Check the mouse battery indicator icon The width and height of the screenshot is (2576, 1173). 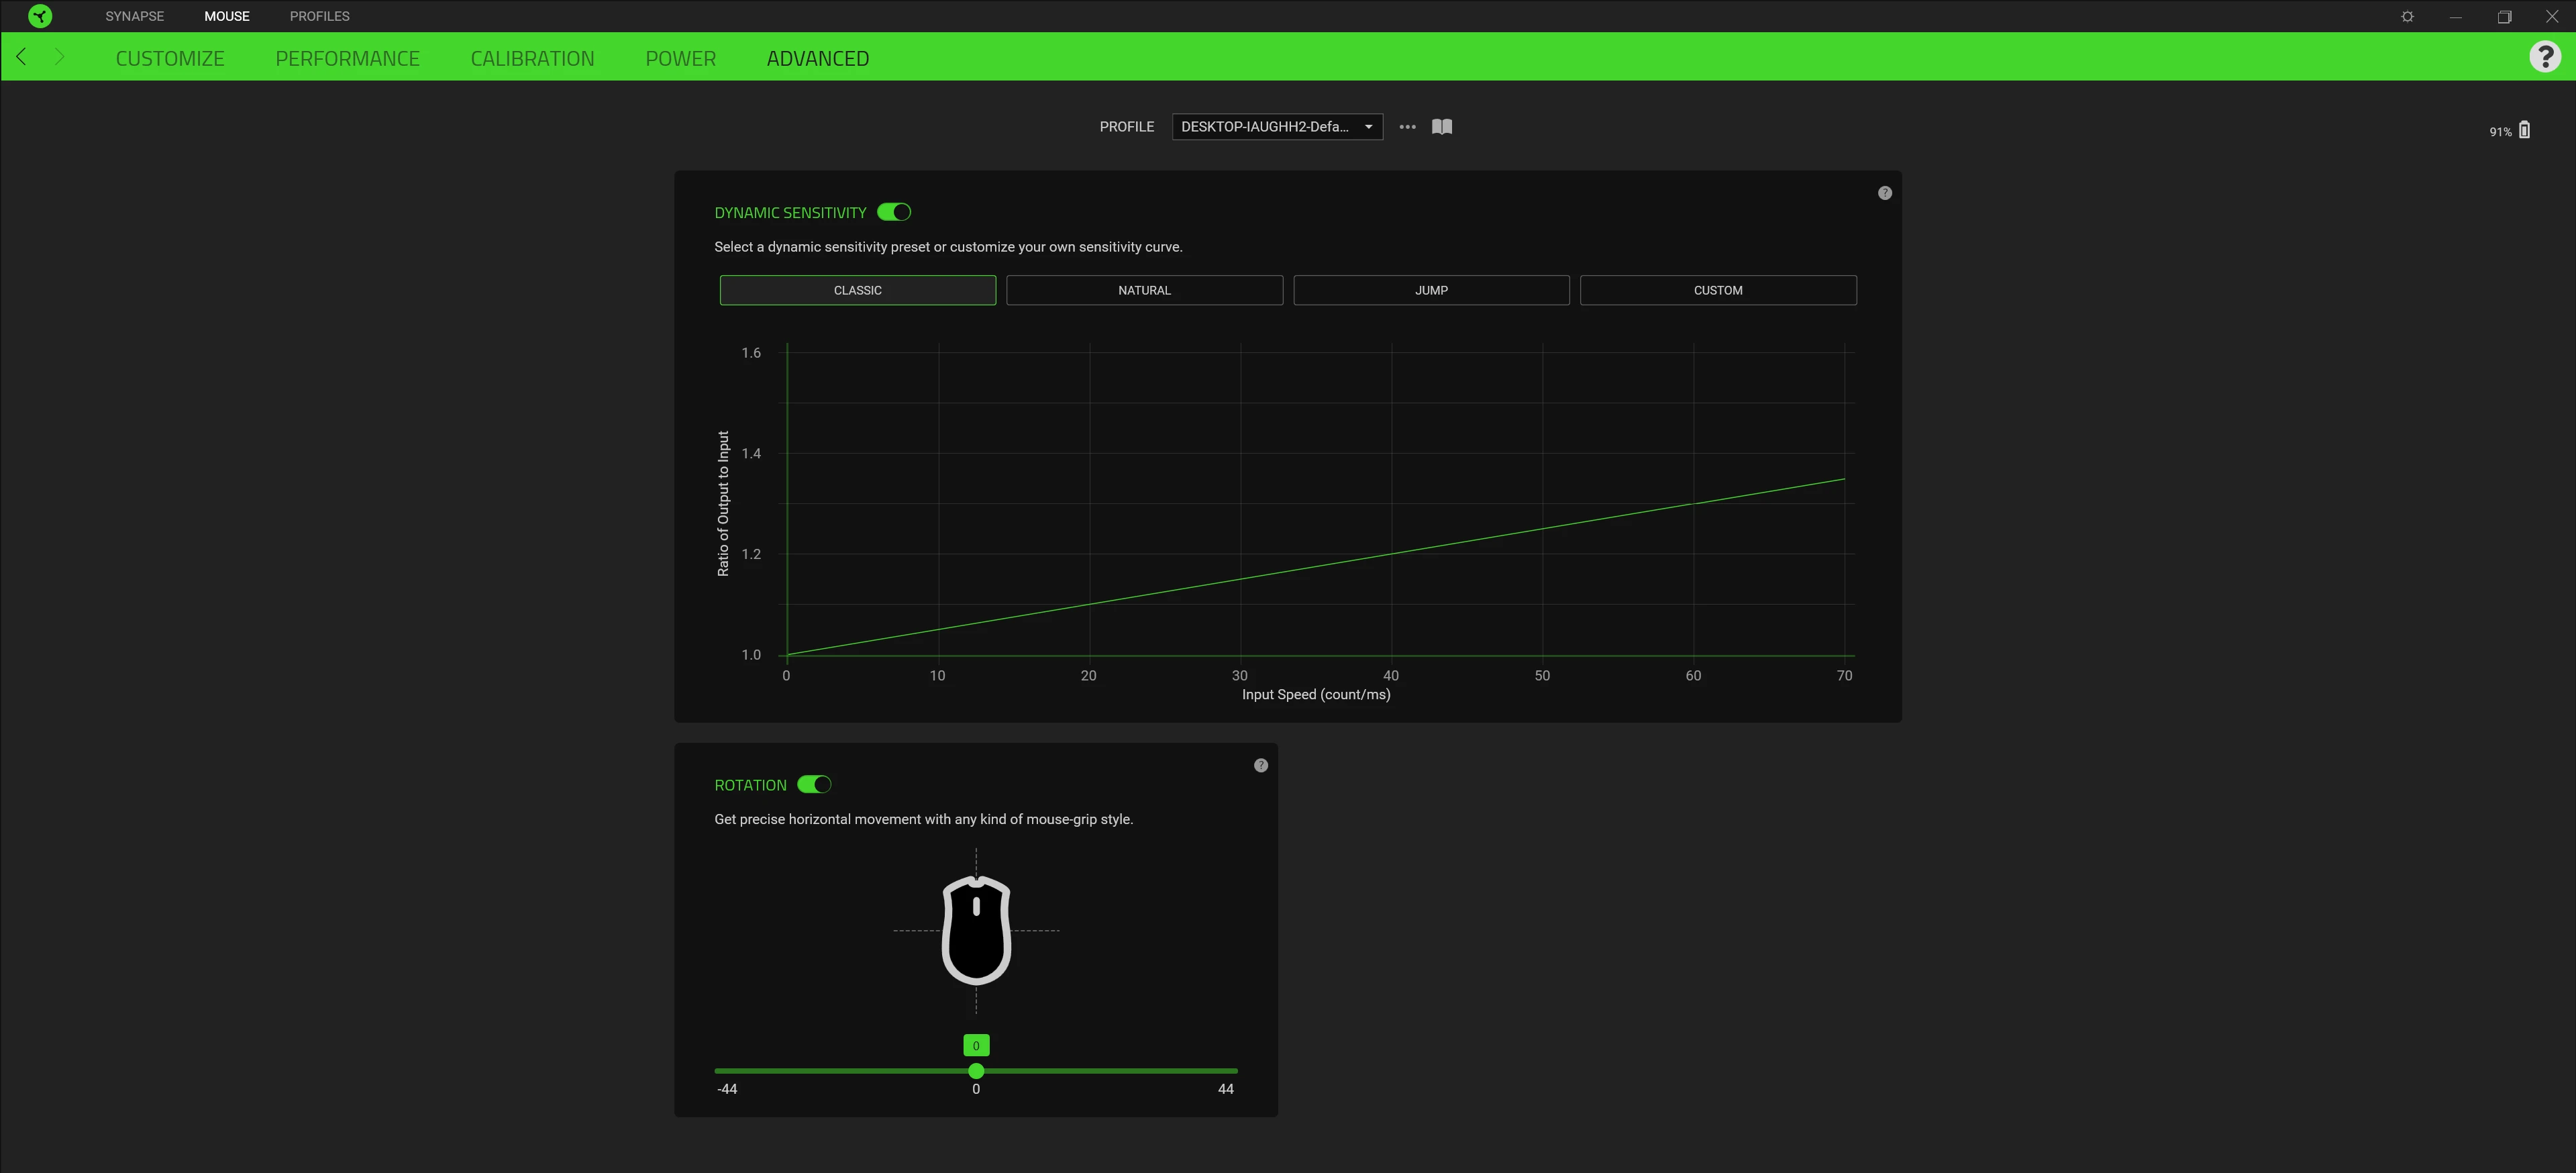click(2526, 130)
